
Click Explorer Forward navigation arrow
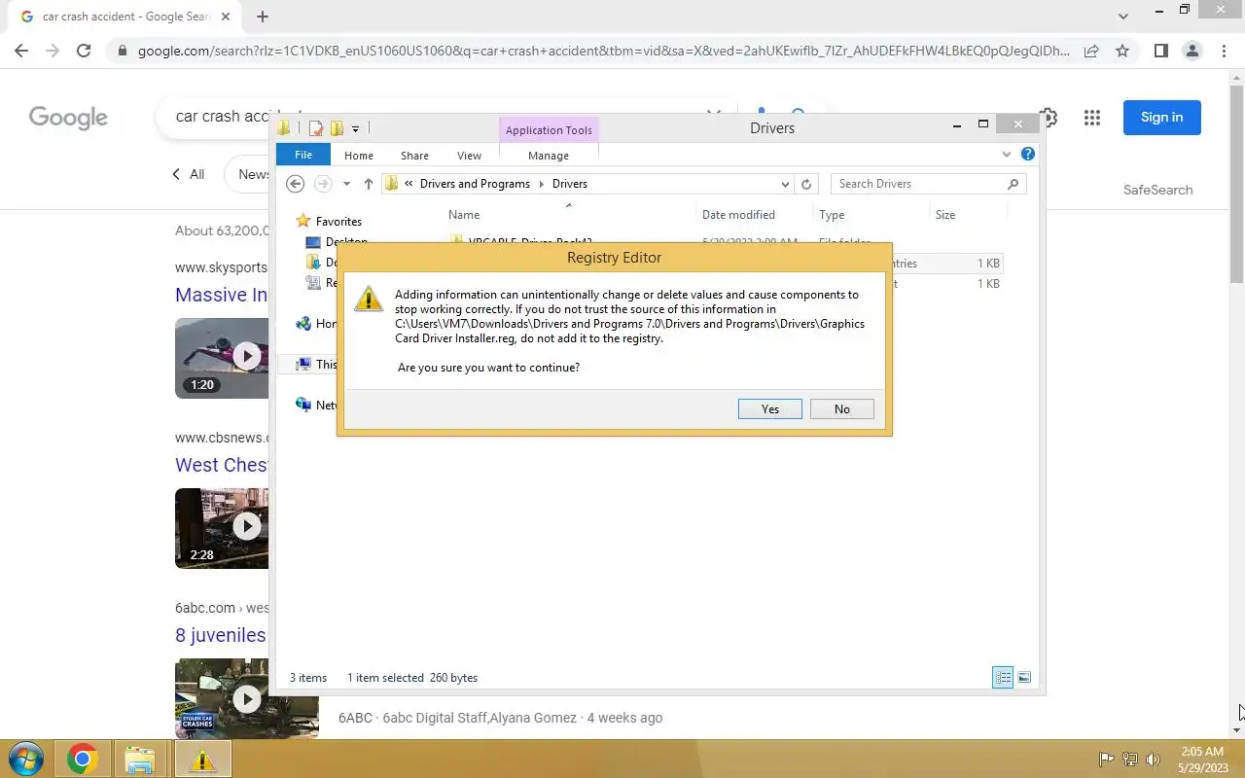coord(323,184)
